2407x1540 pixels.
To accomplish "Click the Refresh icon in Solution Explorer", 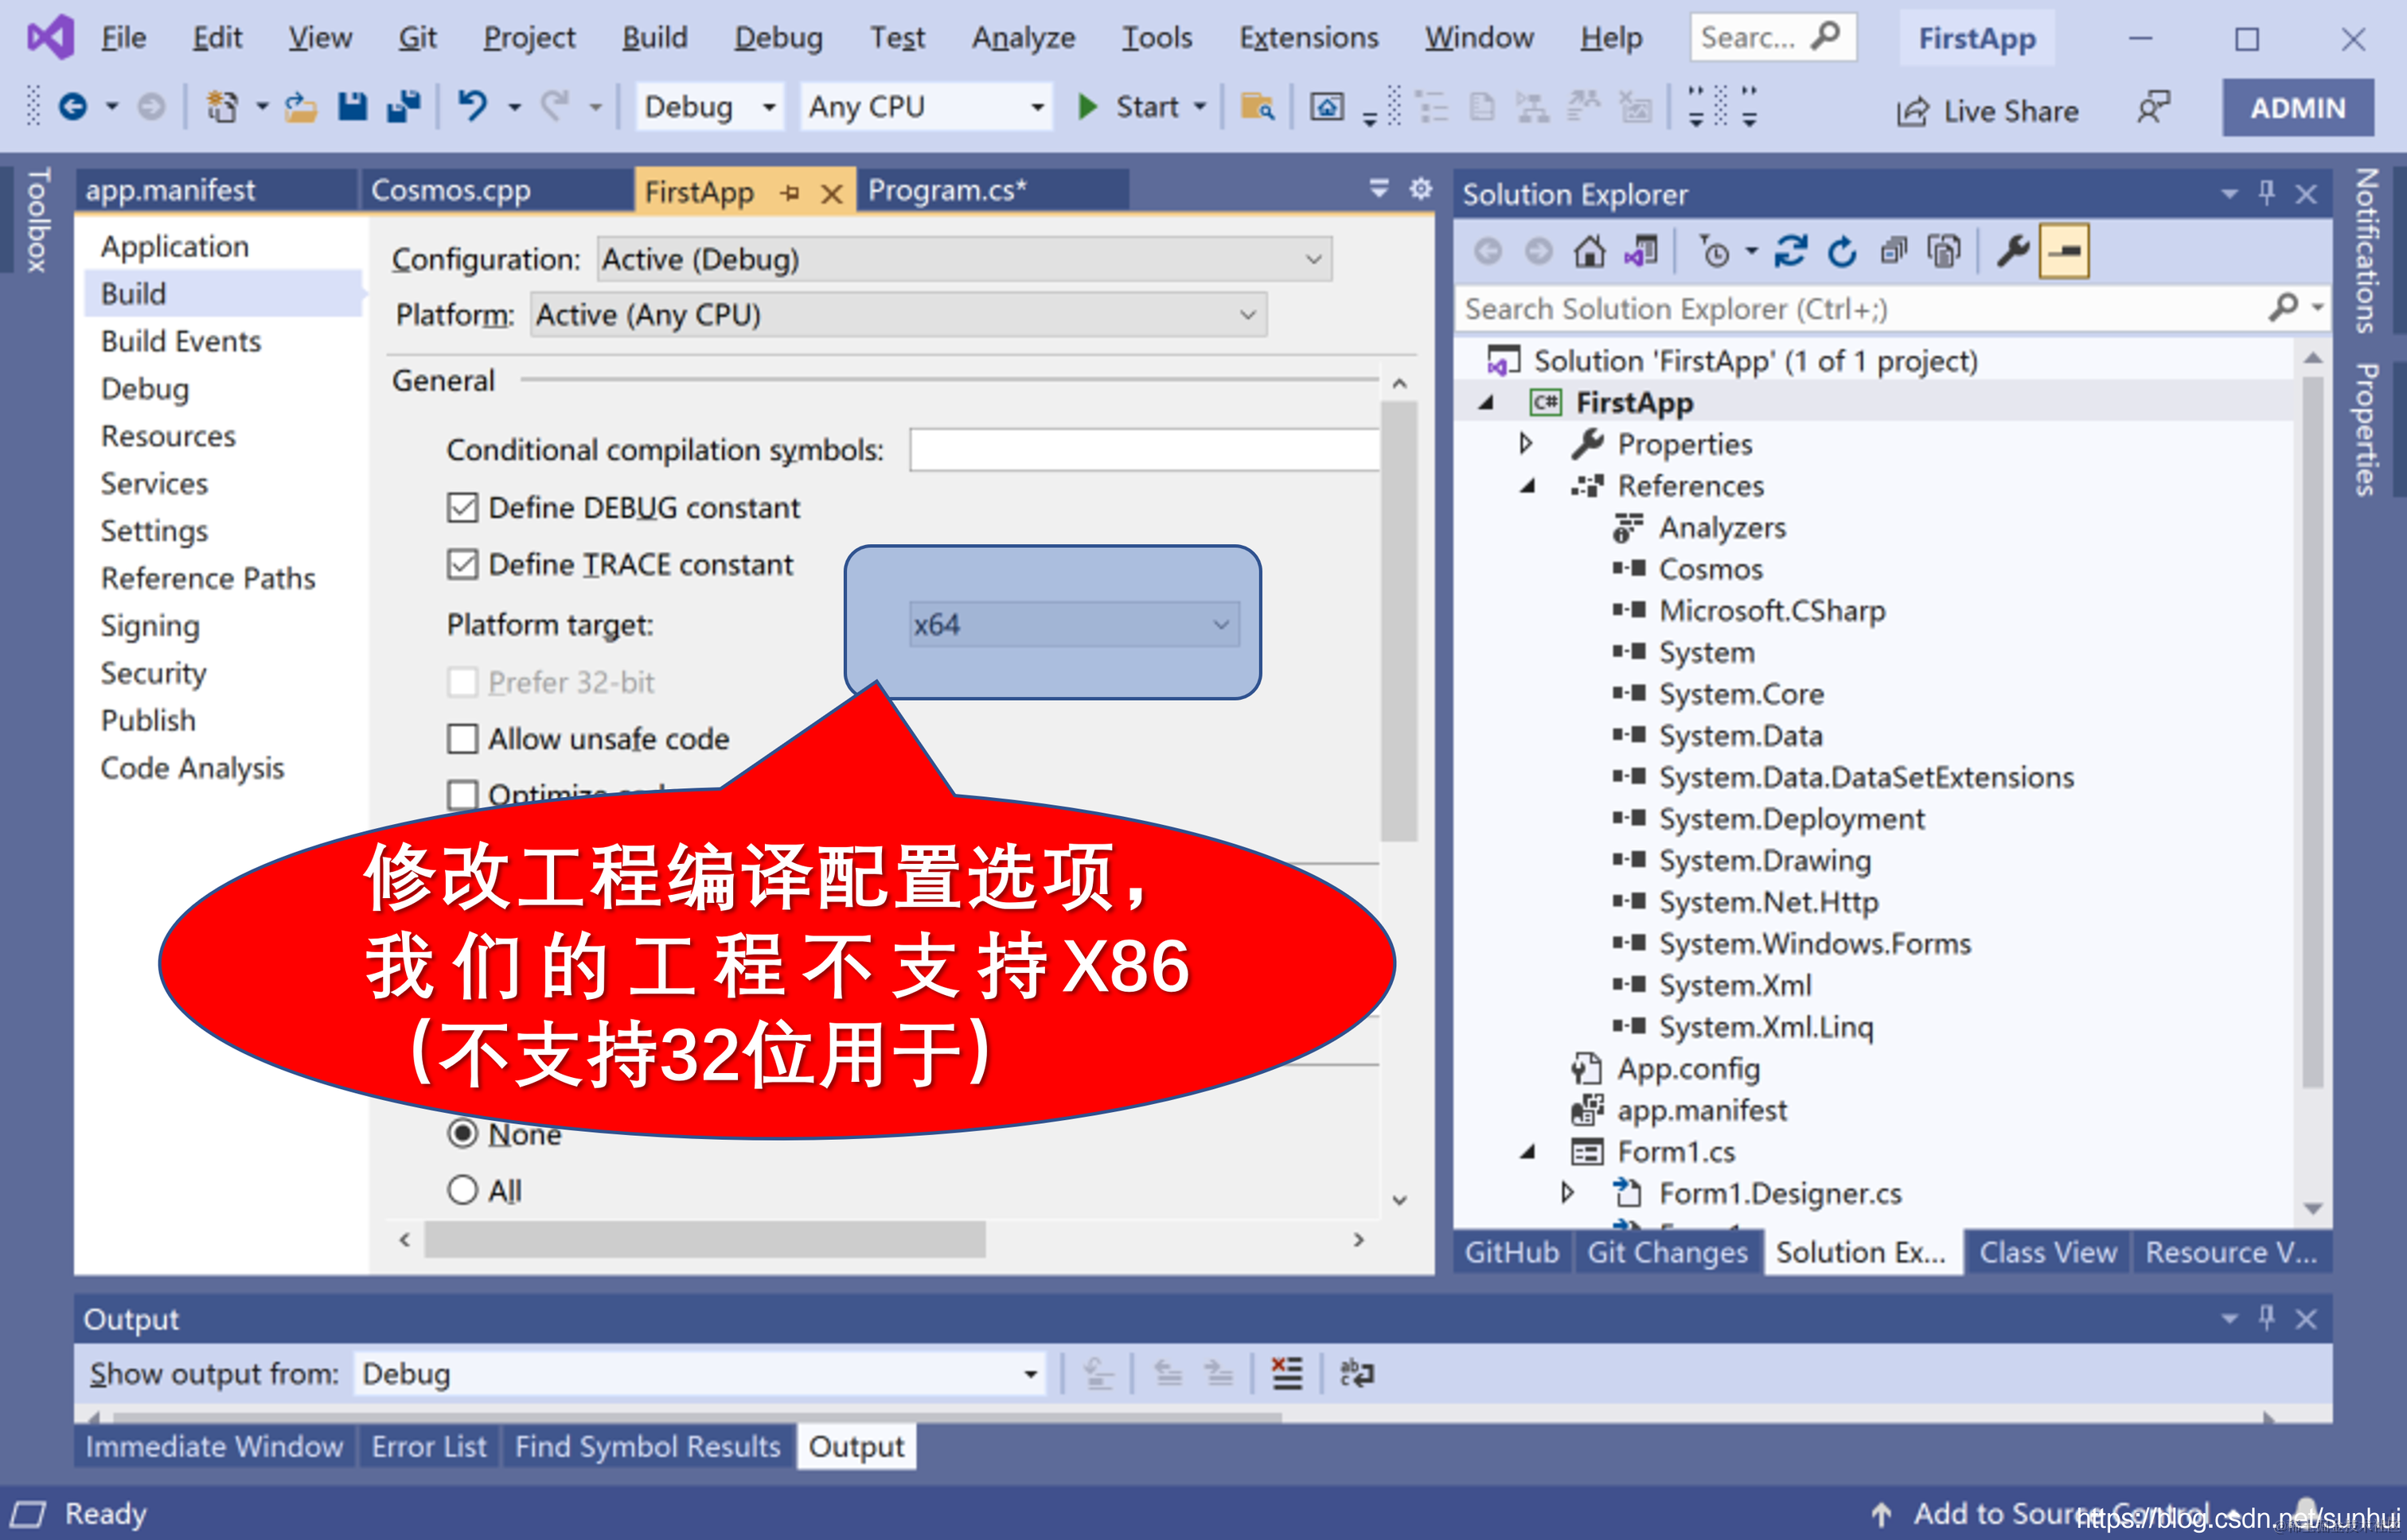I will click(x=1842, y=252).
